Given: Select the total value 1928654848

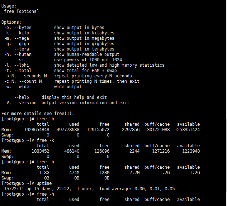Looking at the screenshot, I should [37, 130].
